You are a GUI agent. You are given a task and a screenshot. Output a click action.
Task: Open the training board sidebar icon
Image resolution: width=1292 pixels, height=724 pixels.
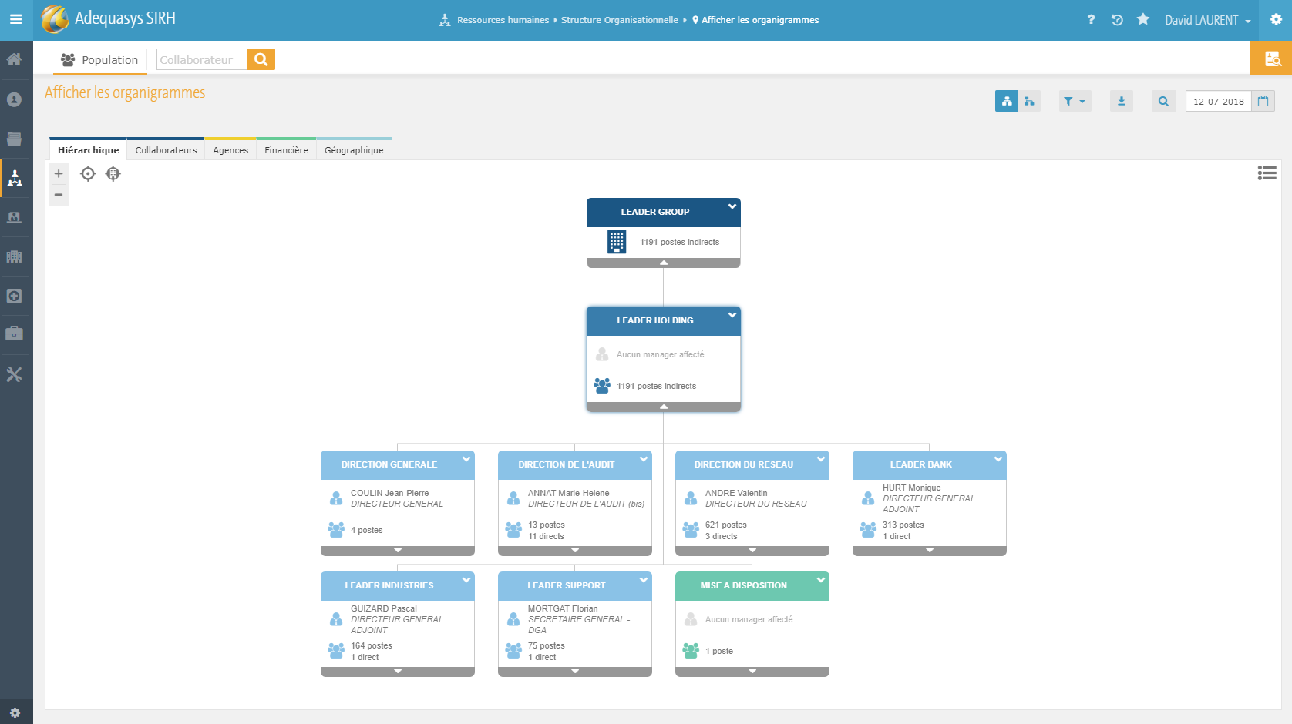click(x=15, y=217)
